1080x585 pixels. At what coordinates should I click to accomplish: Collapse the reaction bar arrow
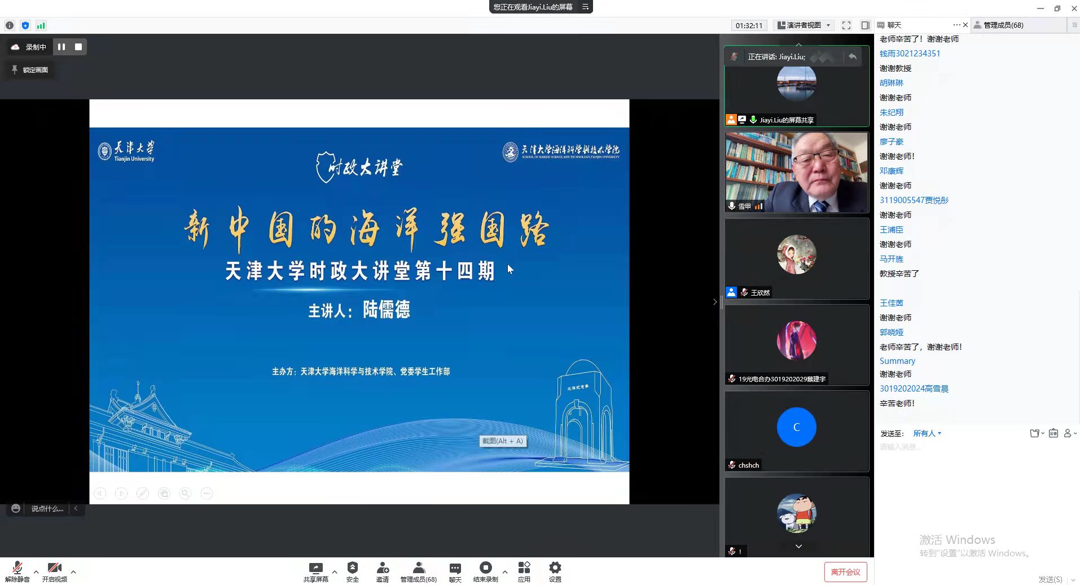pyautogui.click(x=76, y=509)
